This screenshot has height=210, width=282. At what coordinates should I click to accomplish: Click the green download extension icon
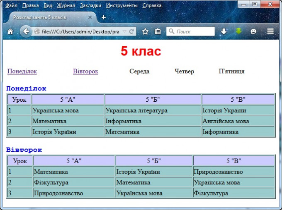tap(238, 31)
